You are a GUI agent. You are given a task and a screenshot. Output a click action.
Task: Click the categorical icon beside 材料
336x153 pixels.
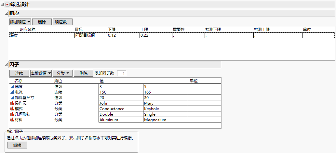coord(12,120)
